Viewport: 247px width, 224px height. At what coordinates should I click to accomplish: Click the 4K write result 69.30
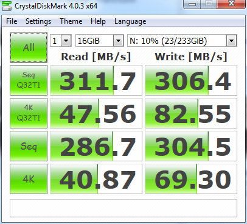191,179
